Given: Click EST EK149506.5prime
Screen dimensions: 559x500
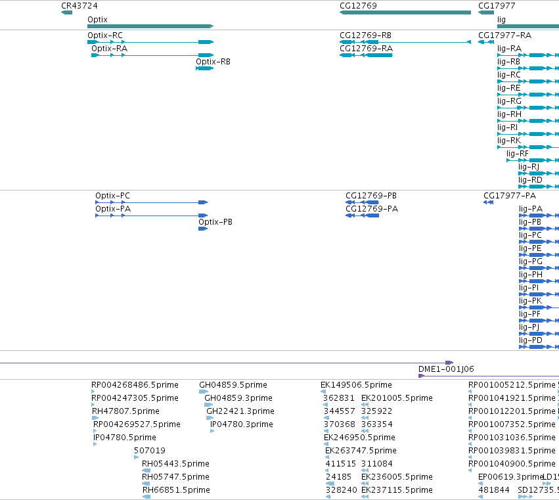Looking at the screenshot, I should [323, 392].
